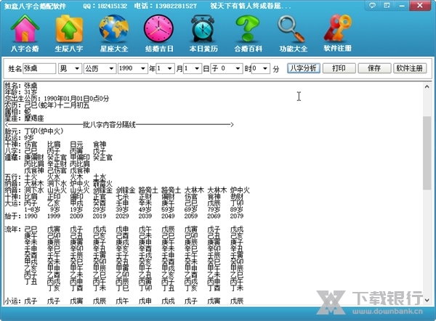Viewport: 436px width, 321px height.
Task: Open the 本日黄历 alarm clock icon
Action: pos(203,29)
